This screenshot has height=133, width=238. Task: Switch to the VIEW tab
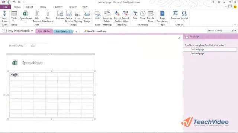[85, 7]
